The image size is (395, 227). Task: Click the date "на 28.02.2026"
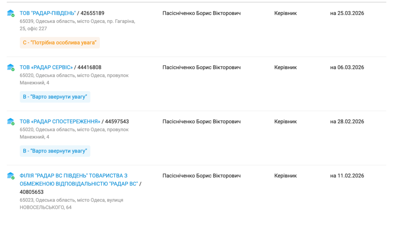347,121
